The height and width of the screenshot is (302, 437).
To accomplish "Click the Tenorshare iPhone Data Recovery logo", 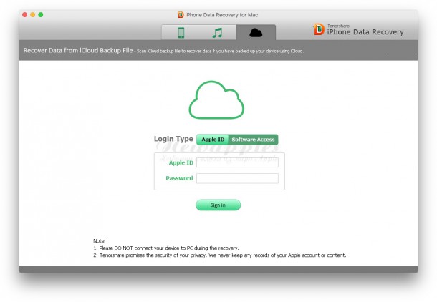I will click(358, 30).
